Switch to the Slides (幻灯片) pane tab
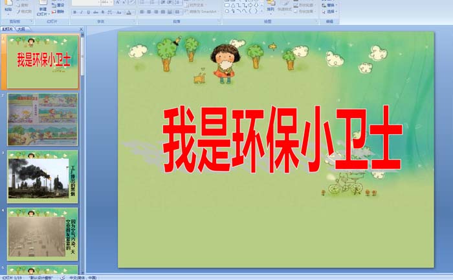The width and height of the screenshot is (453, 280). (7, 29)
